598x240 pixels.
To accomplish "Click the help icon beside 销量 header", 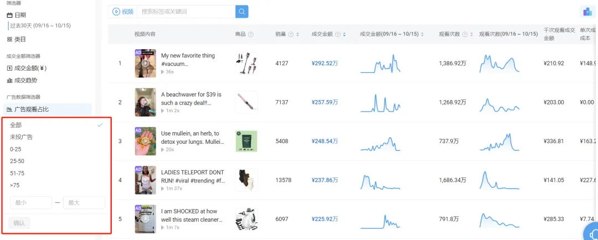I will pyautogui.click(x=291, y=34).
